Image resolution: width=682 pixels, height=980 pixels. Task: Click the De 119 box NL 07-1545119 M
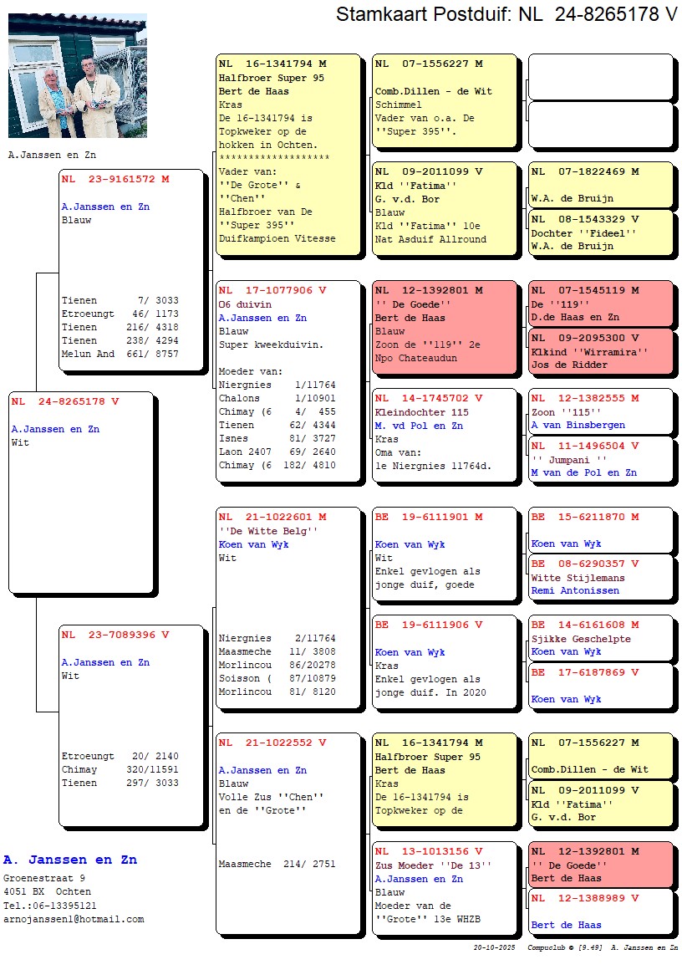600,304
